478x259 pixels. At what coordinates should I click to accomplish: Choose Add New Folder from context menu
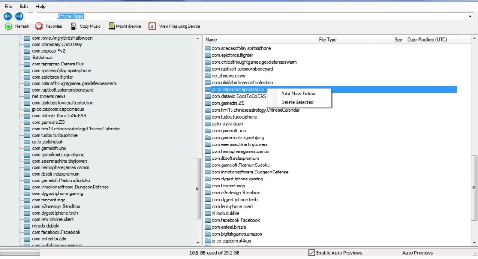[x=298, y=94]
